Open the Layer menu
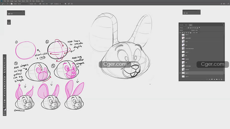The height and width of the screenshot is (129, 230). 16,1
